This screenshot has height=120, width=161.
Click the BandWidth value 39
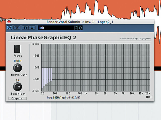click(17, 80)
